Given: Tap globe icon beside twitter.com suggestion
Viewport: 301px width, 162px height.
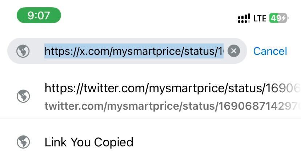Looking at the screenshot, I should pos(23,96).
